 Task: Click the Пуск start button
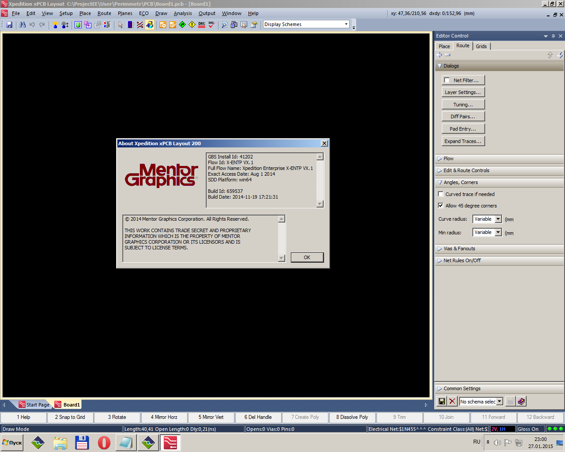point(12,442)
